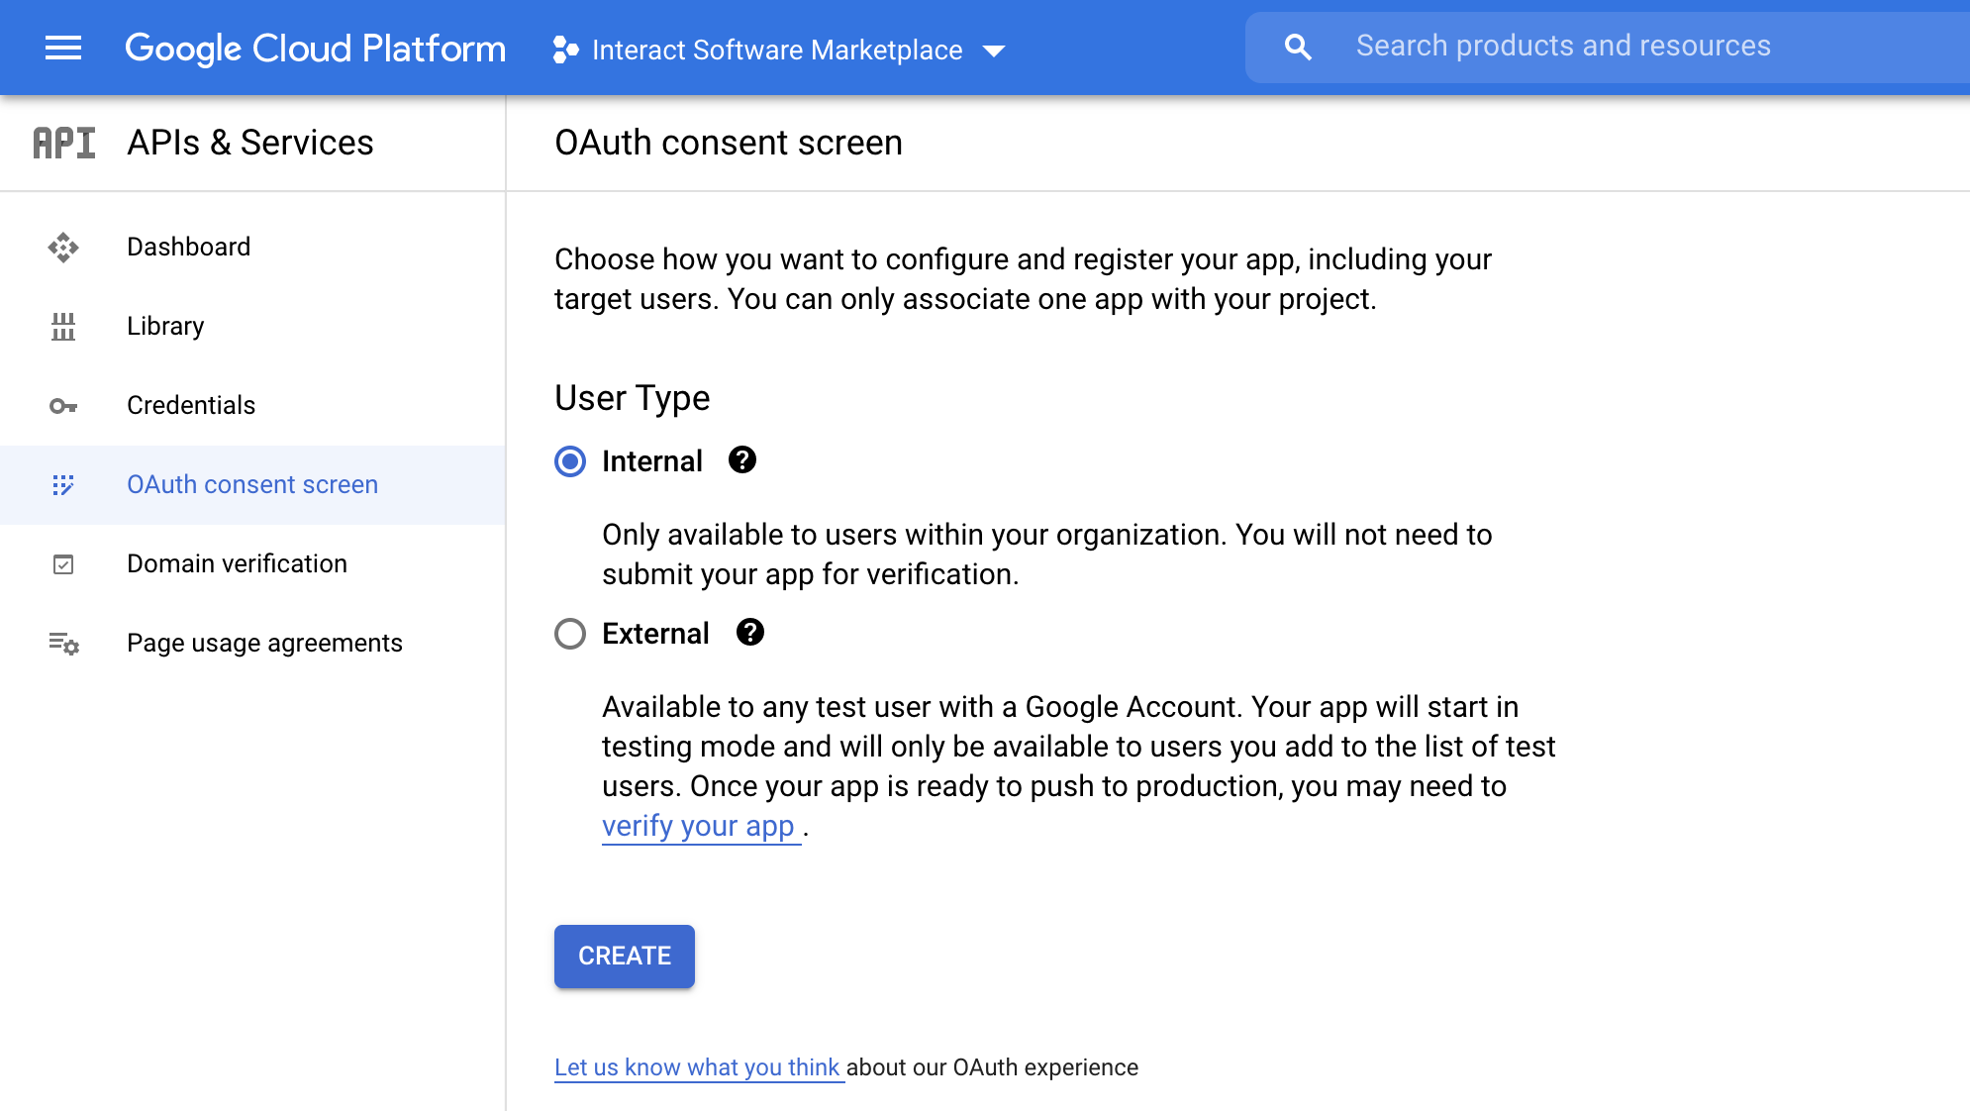
Task: Click the Credentials key icon
Action: coord(63,406)
